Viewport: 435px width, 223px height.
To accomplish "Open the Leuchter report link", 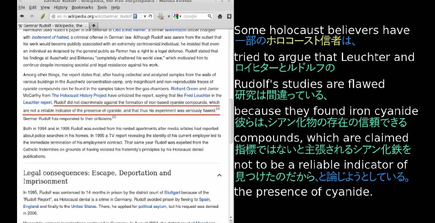I will 38,102.
